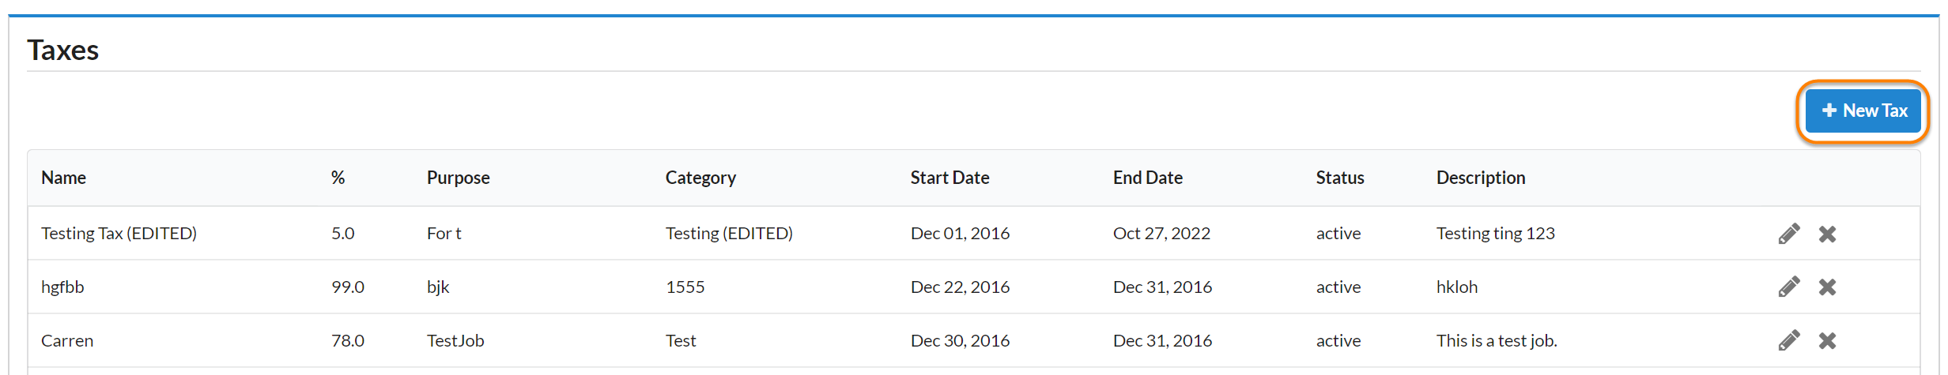Select the Purpose column header
This screenshot has width=1948, height=375.
458,178
